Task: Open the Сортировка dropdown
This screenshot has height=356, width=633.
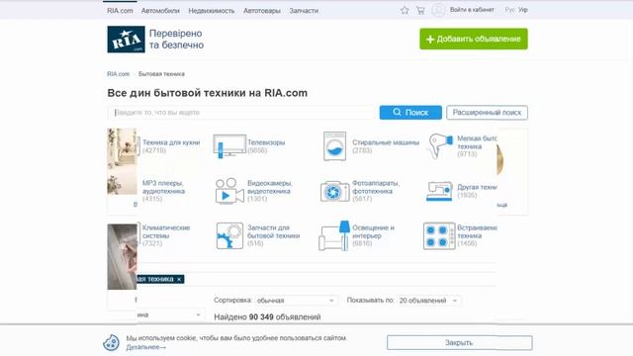Action: coord(296,301)
